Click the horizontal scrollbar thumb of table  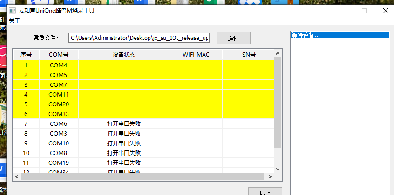click(143, 177)
